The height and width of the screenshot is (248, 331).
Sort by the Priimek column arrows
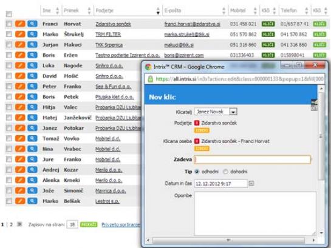(x=89, y=10)
